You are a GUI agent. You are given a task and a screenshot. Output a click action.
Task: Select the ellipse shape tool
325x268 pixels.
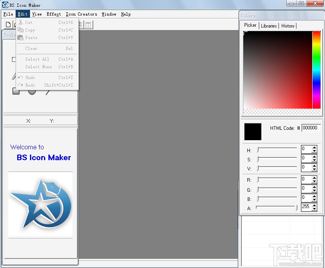coord(32,92)
